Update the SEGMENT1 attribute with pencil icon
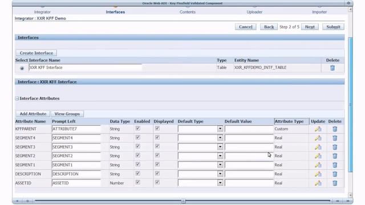Screen dimensions: 365x205 coord(318,165)
